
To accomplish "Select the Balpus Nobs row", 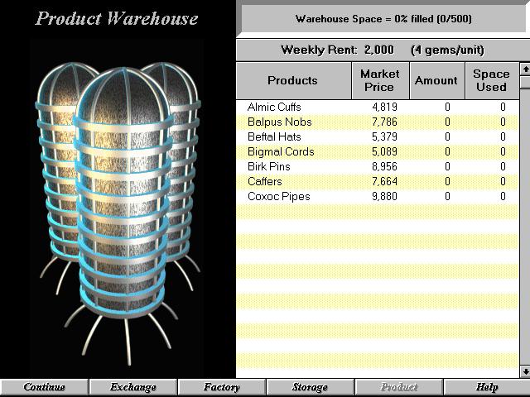I will click(378, 122).
